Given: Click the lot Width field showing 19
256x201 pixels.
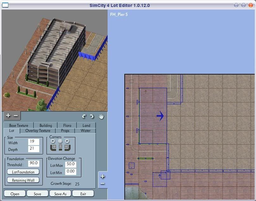Looking at the screenshot, I should tap(34, 142).
